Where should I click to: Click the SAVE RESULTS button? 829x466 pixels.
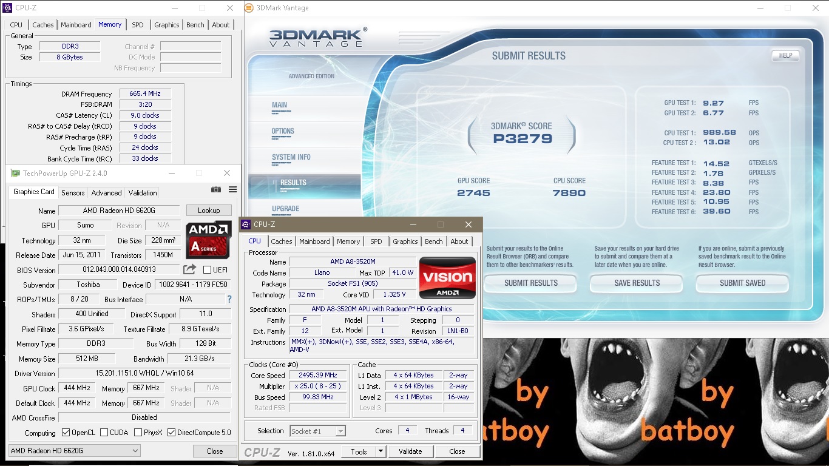[x=637, y=283]
